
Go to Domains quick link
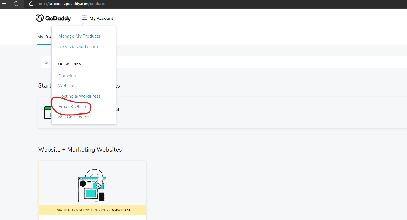(67, 76)
